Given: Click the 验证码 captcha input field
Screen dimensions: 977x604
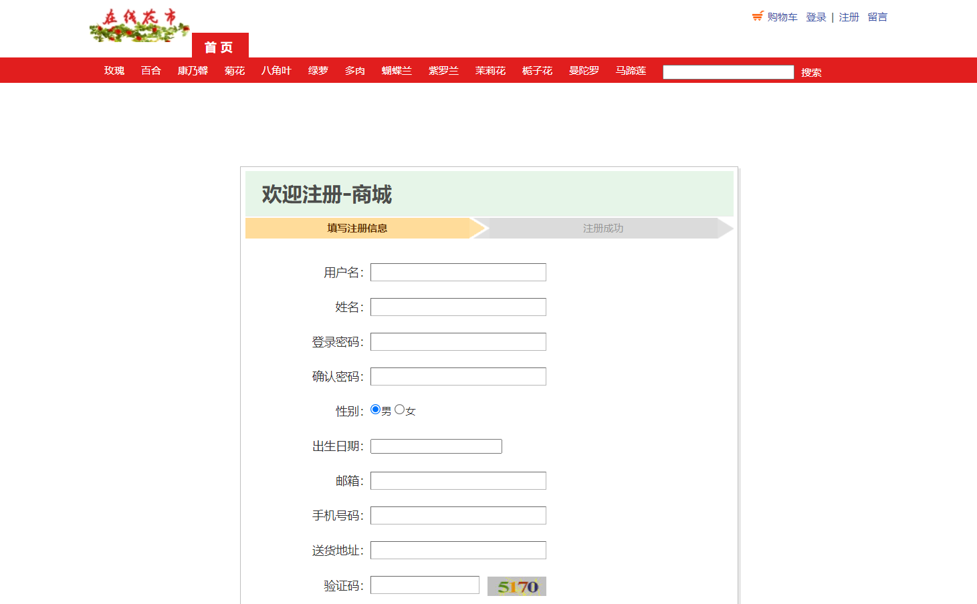Looking at the screenshot, I should [x=425, y=585].
